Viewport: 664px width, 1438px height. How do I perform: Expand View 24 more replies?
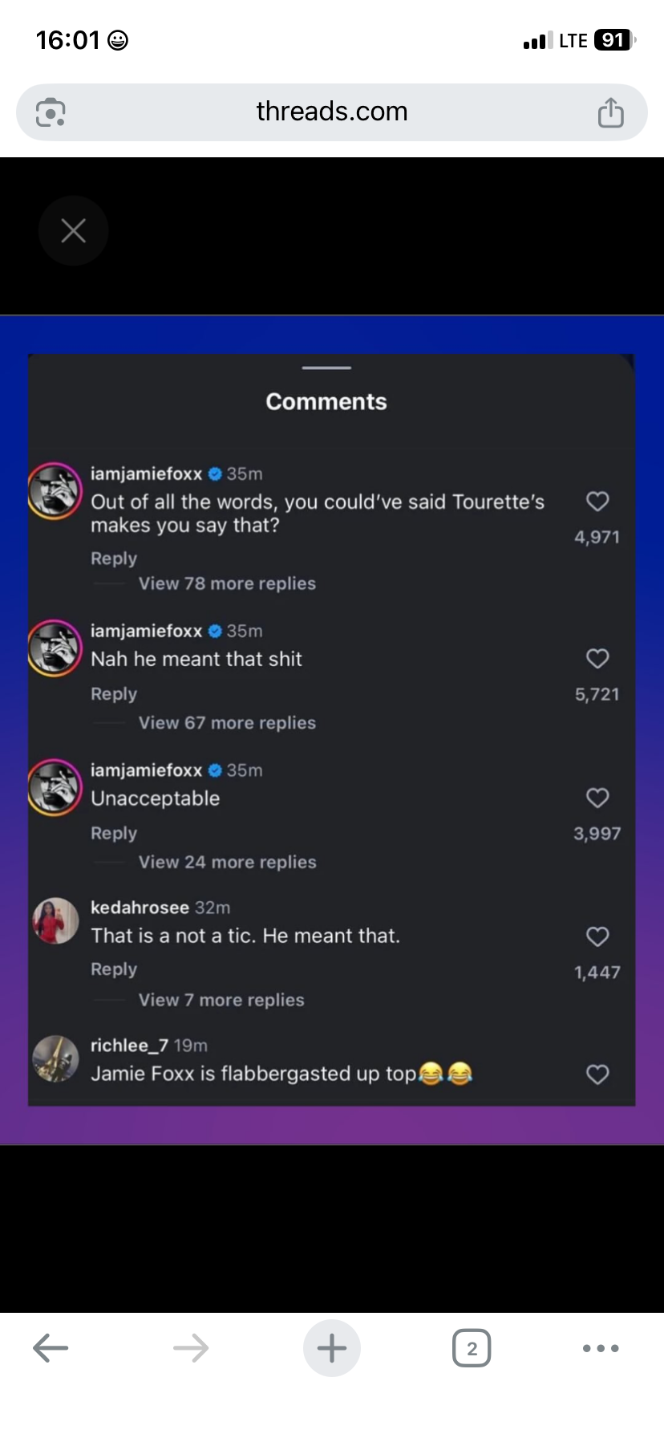pos(227,862)
